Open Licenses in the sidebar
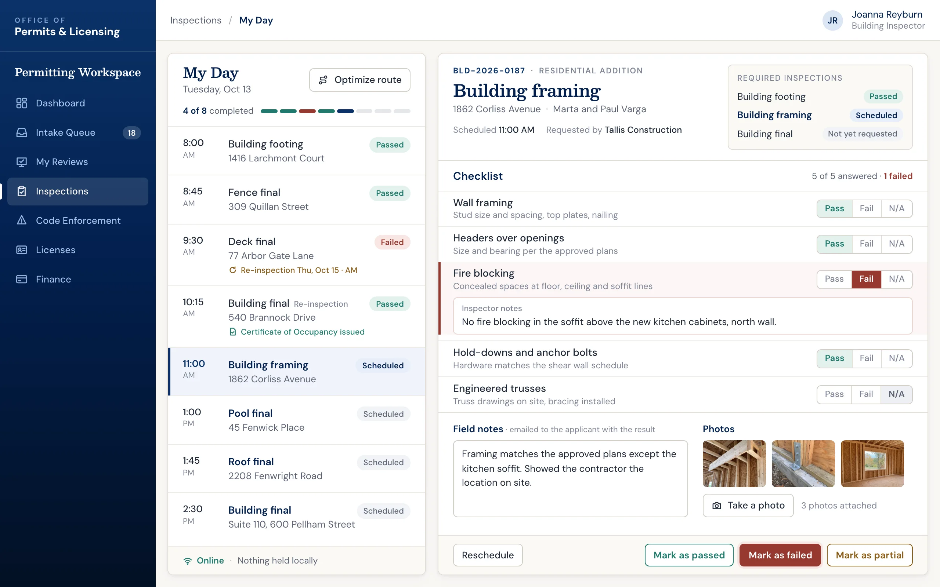The image size is (940, 587). [78, 250]
